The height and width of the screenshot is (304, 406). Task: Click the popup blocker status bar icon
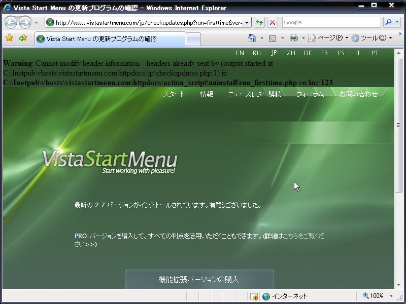254,296
